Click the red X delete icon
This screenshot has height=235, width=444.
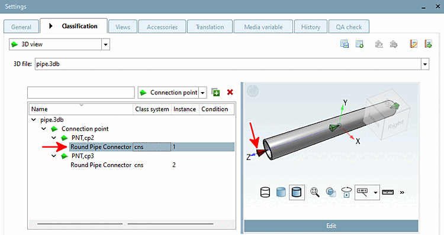[x=230, y=92]
